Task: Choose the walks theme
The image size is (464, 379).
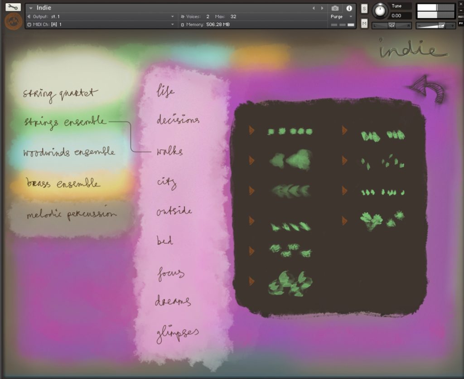Action: (169, 151)
